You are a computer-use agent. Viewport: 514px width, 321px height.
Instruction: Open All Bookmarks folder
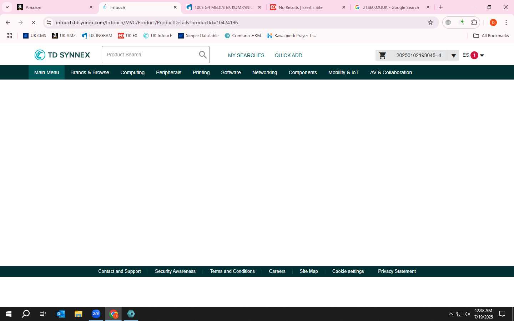click(491, 36)
